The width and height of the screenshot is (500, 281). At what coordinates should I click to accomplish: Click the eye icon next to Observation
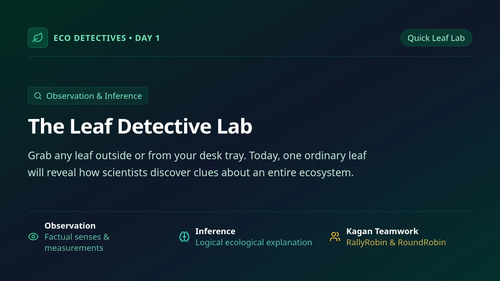point(33,237)
